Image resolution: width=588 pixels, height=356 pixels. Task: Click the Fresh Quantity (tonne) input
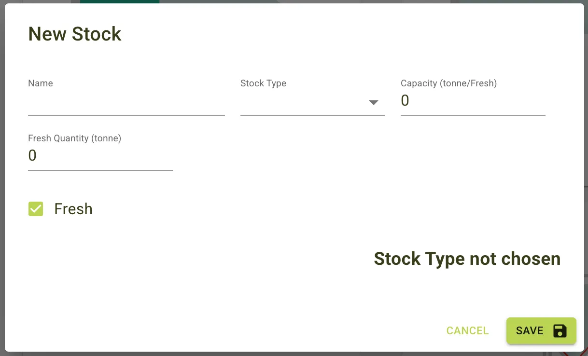click(99, 156)
